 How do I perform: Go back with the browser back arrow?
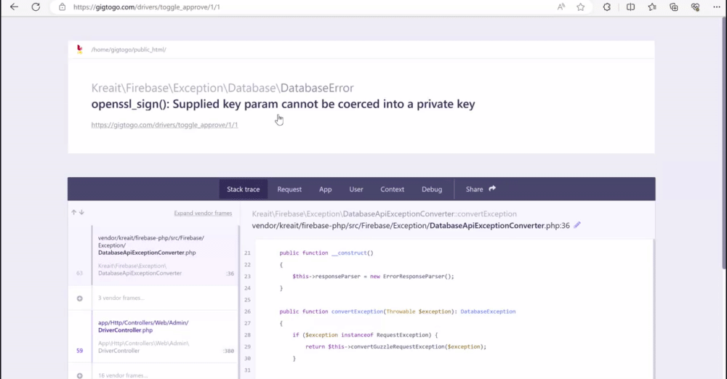[15, 7]
